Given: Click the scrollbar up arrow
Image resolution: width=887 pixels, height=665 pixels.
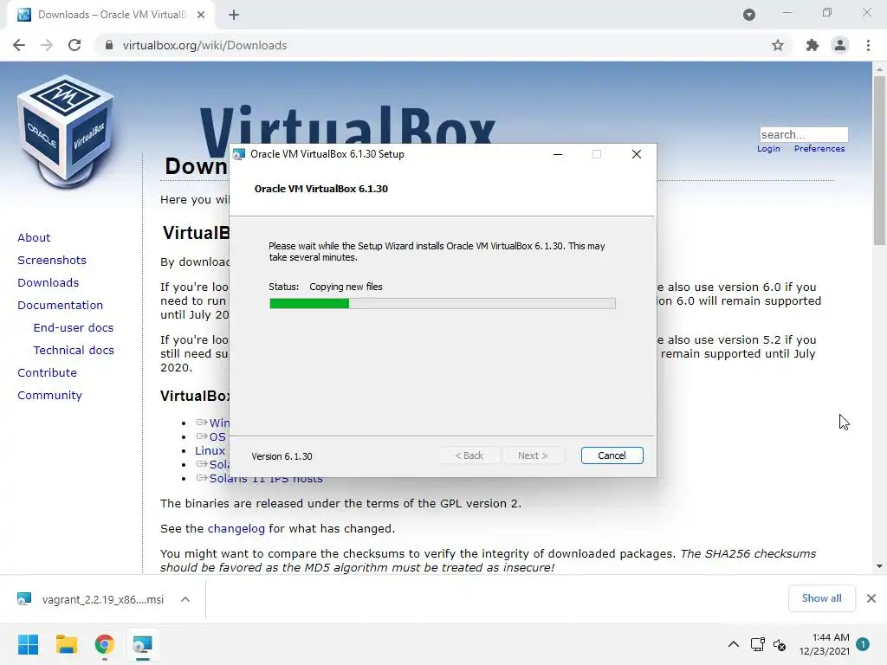Looking at the screenshot, I should [x=879, y=69].
